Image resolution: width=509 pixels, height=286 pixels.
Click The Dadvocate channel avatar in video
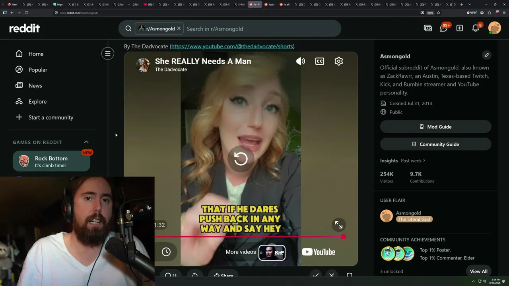pyautogui.click(x=143, y=65)
